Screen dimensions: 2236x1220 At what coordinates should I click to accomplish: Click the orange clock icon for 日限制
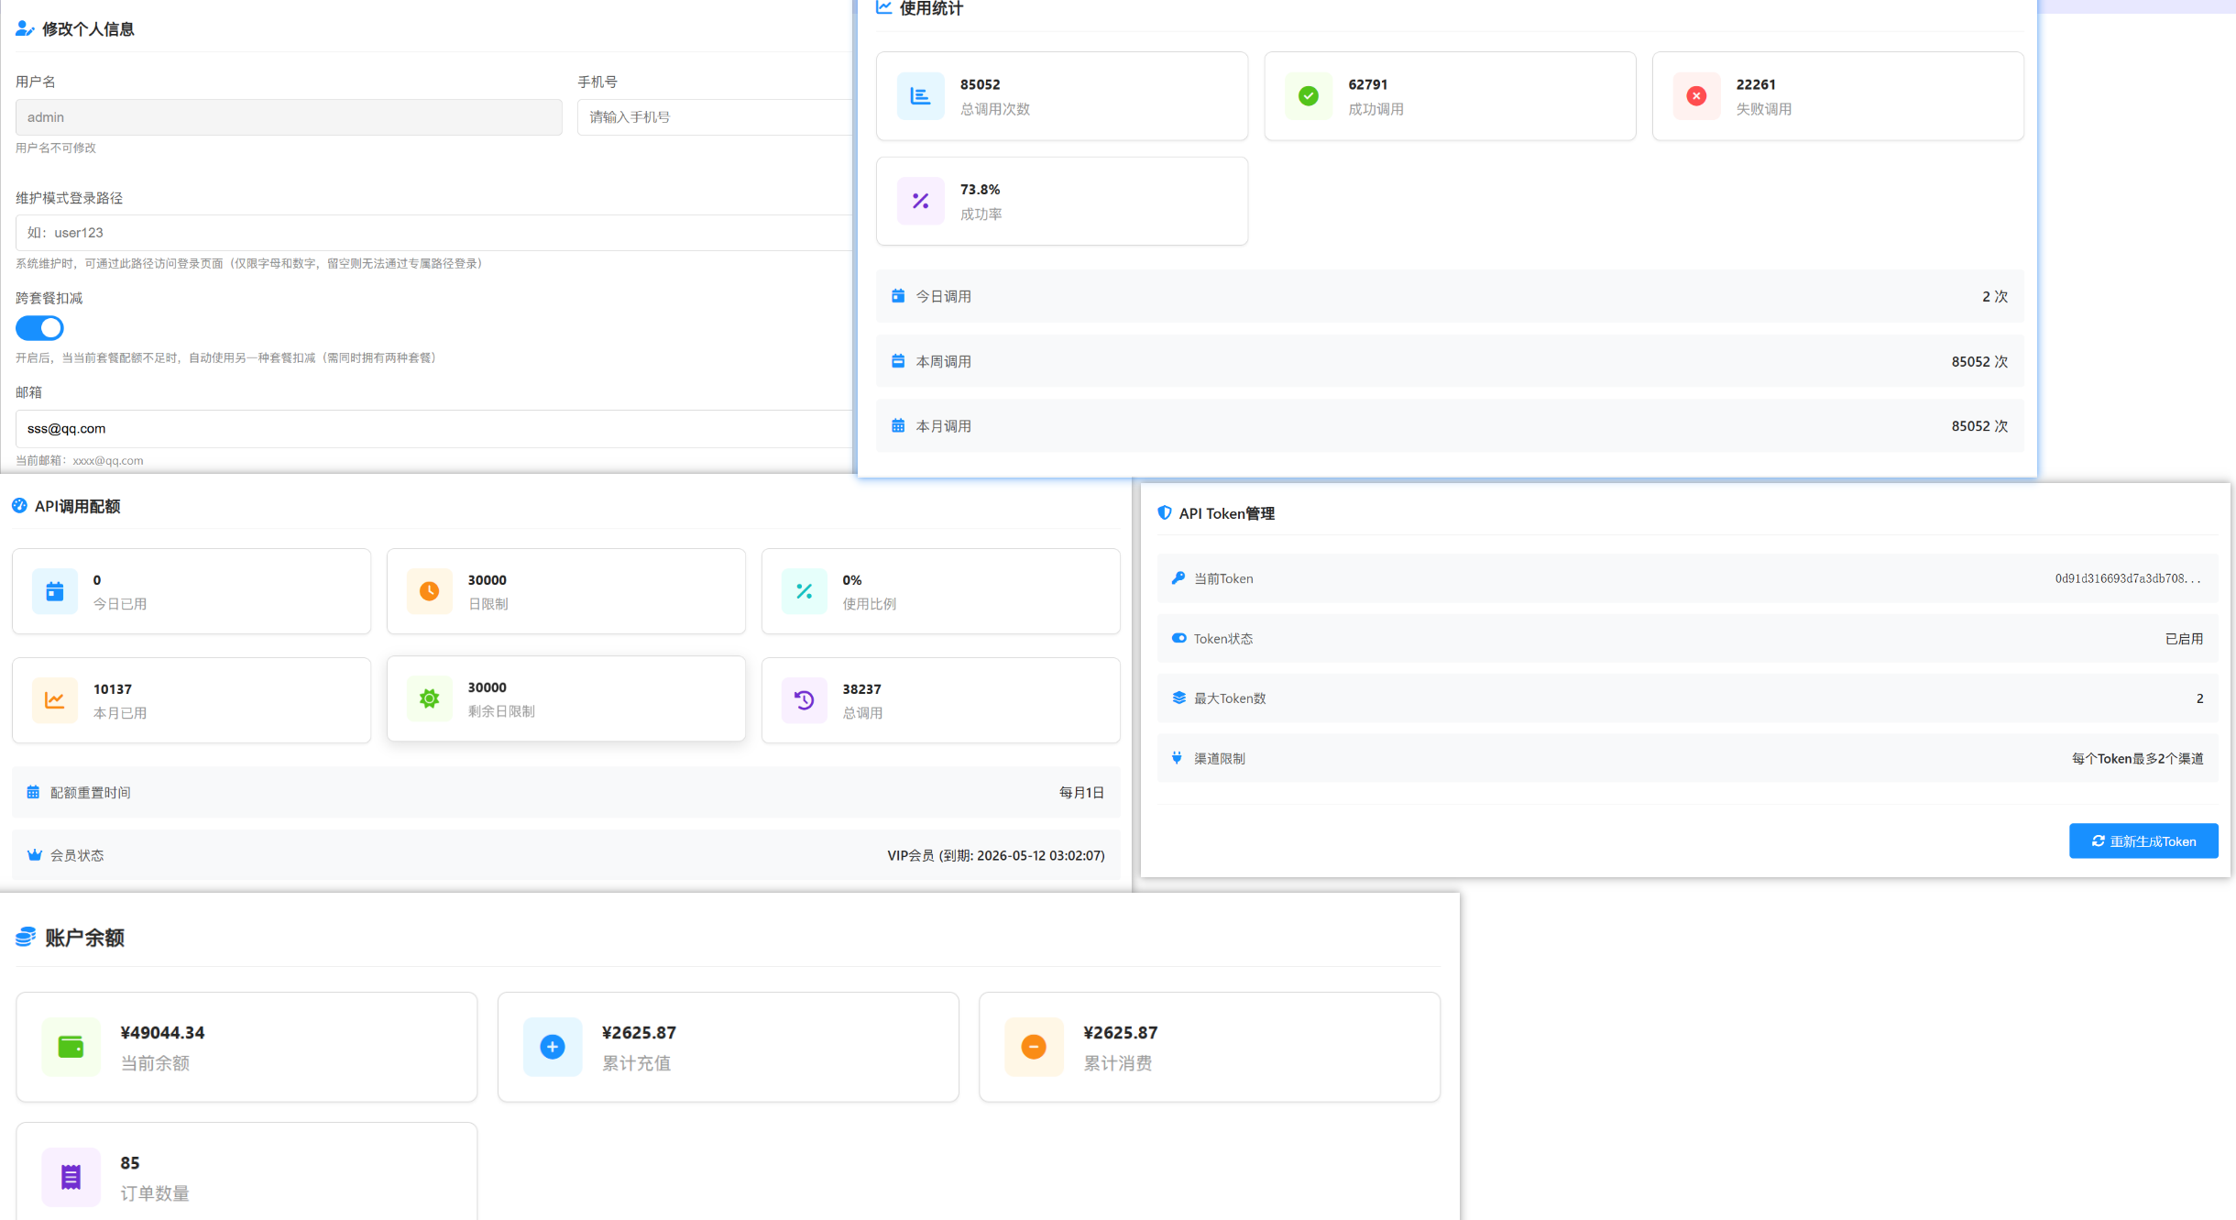429,591
